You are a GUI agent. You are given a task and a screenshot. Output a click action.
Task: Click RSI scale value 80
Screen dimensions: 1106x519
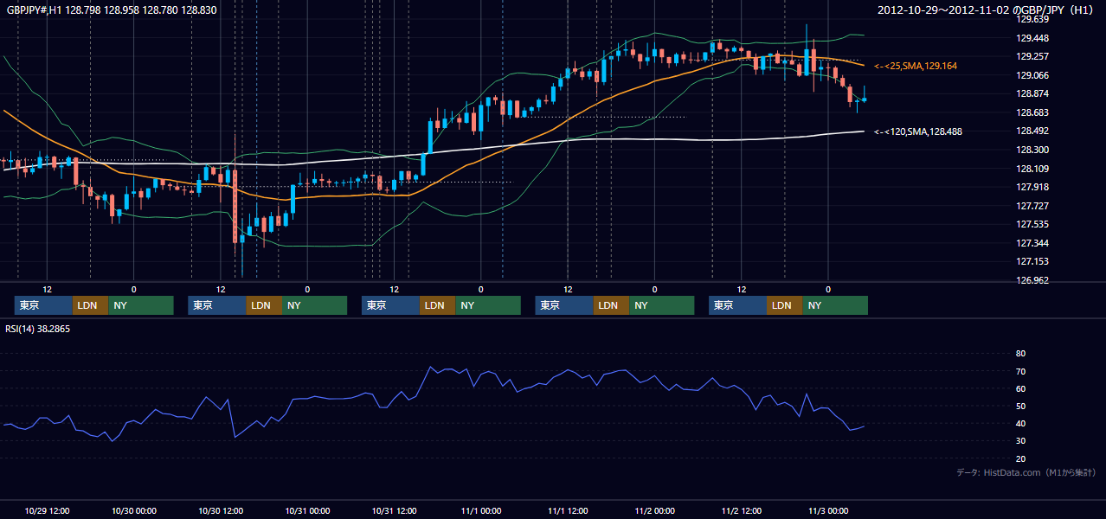click(1020, 354)
